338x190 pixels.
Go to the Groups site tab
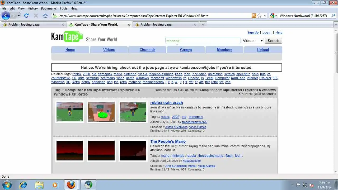point(186,50)
